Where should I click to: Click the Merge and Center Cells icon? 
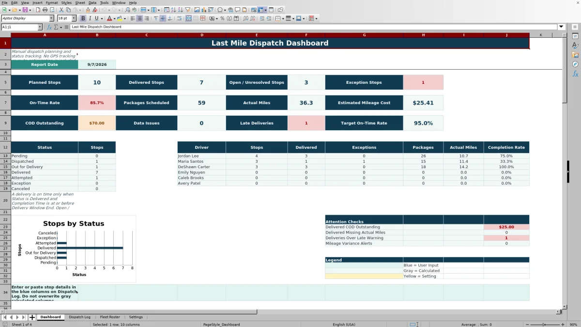pyautogui.click(x=188, y=18)
